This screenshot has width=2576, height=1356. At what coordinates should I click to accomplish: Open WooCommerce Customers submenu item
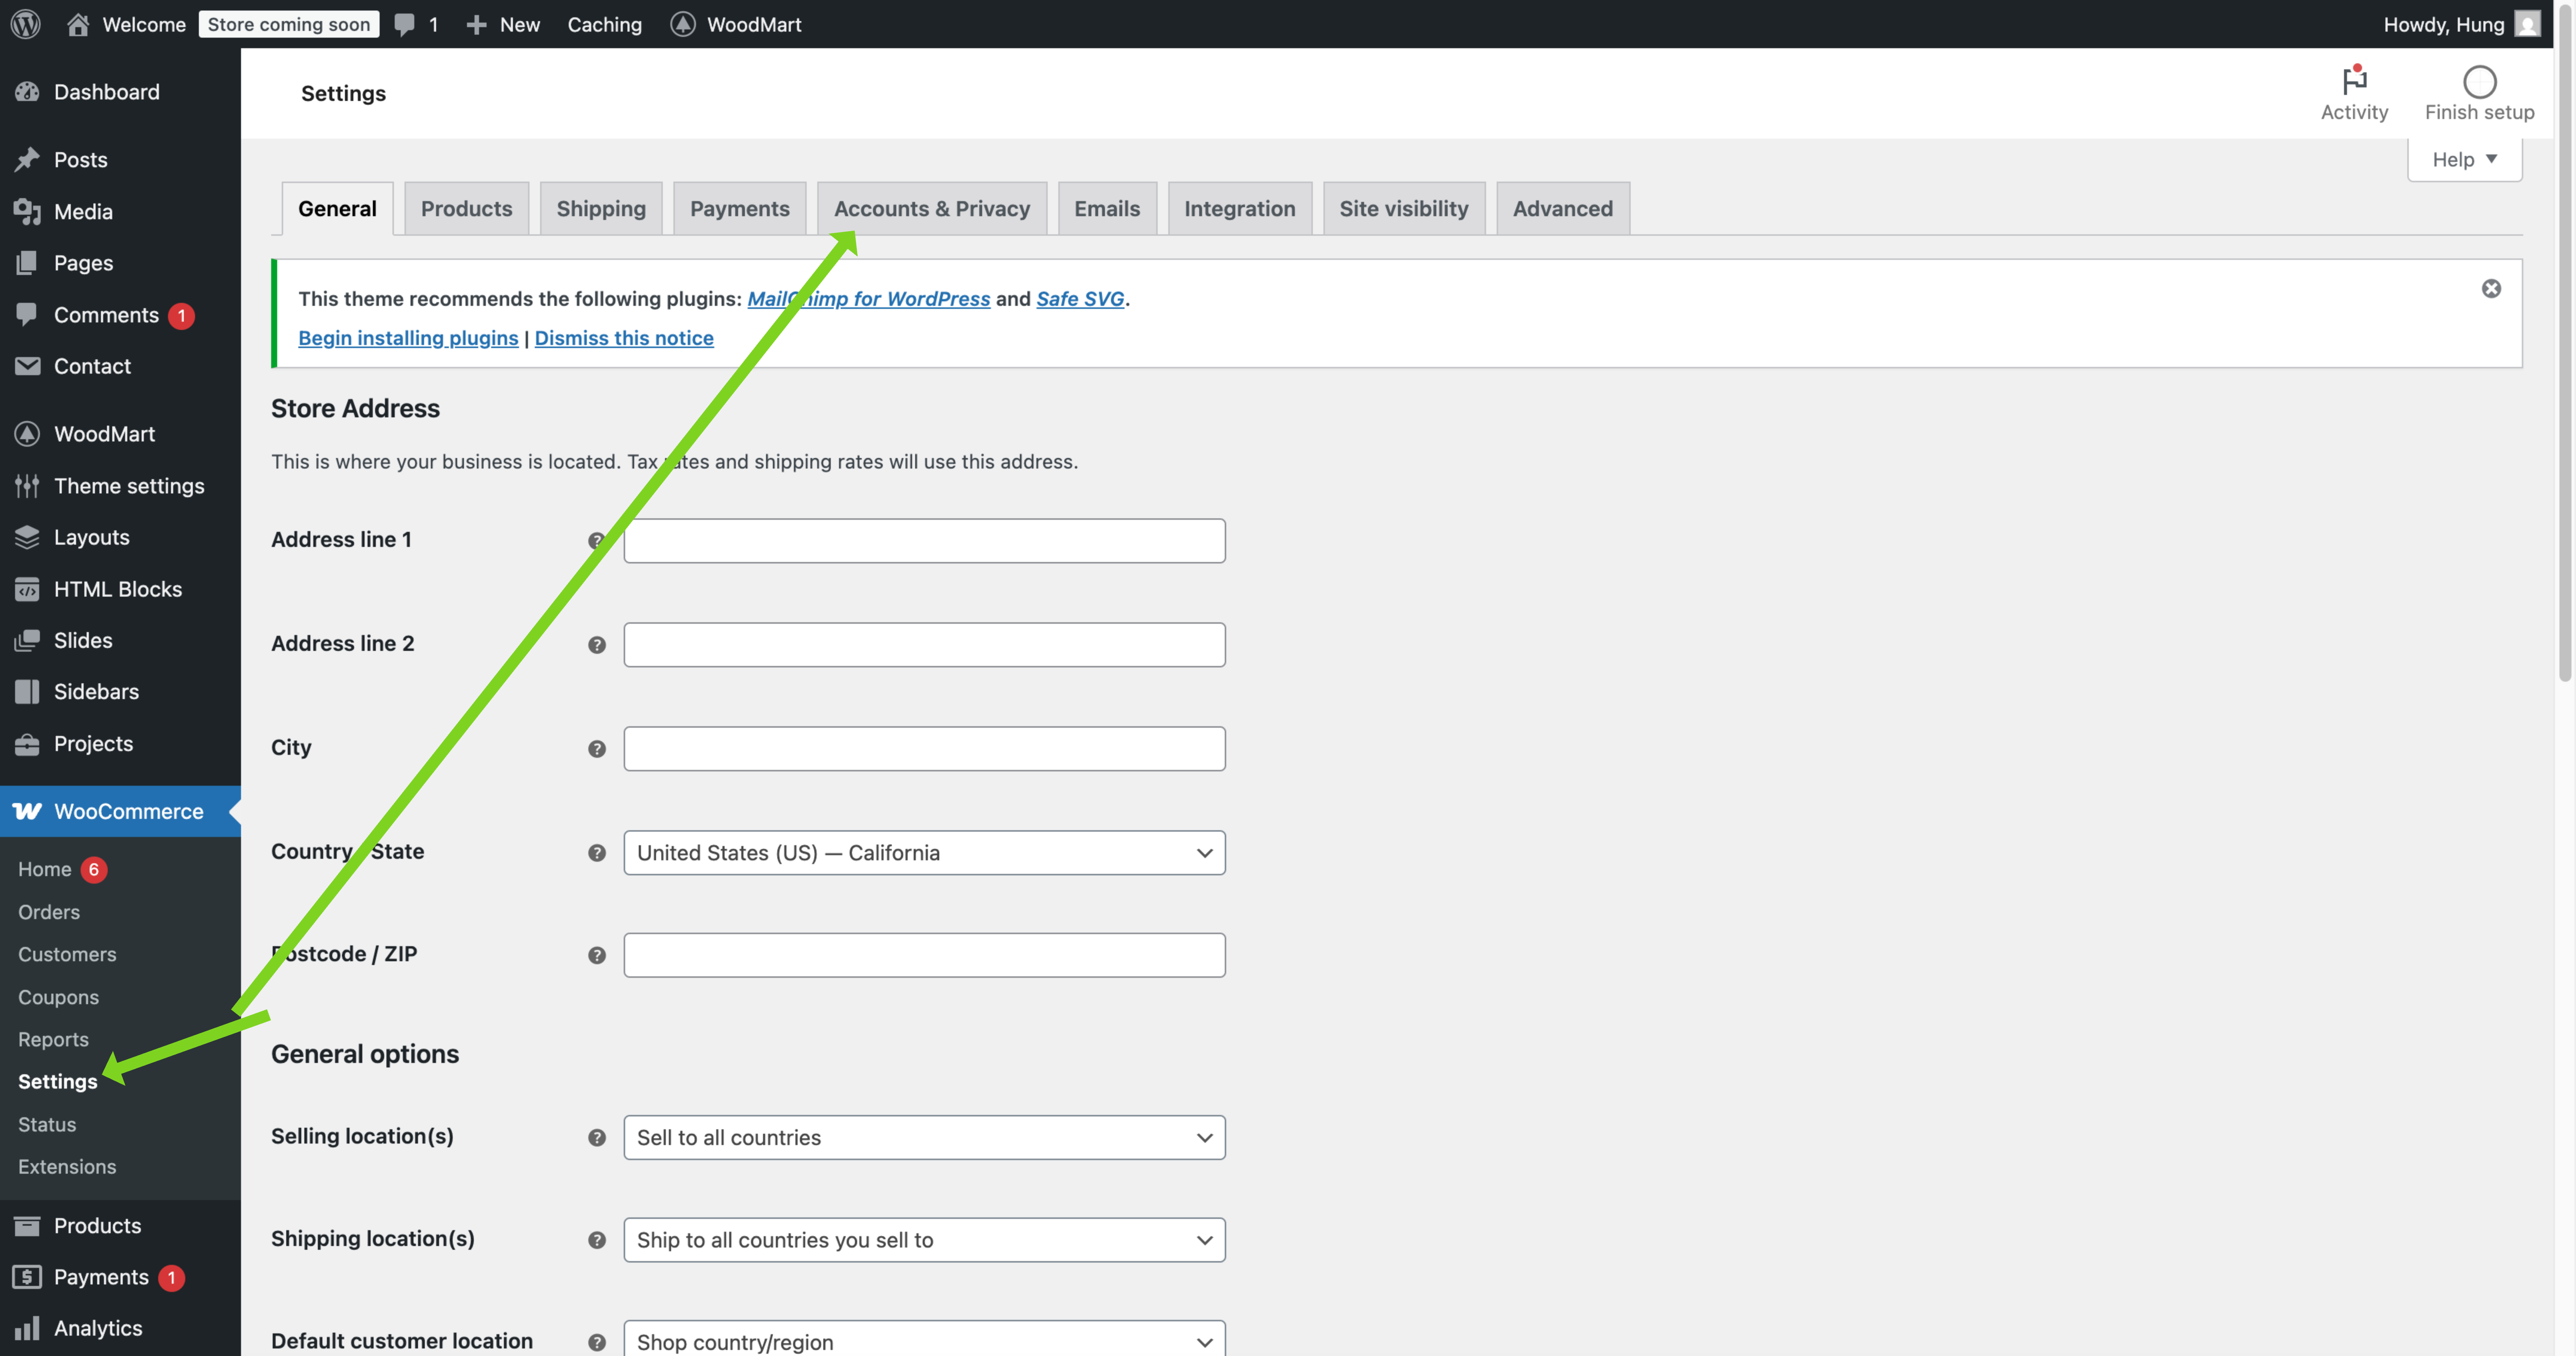pyautogui.click(x=67, y=955)
